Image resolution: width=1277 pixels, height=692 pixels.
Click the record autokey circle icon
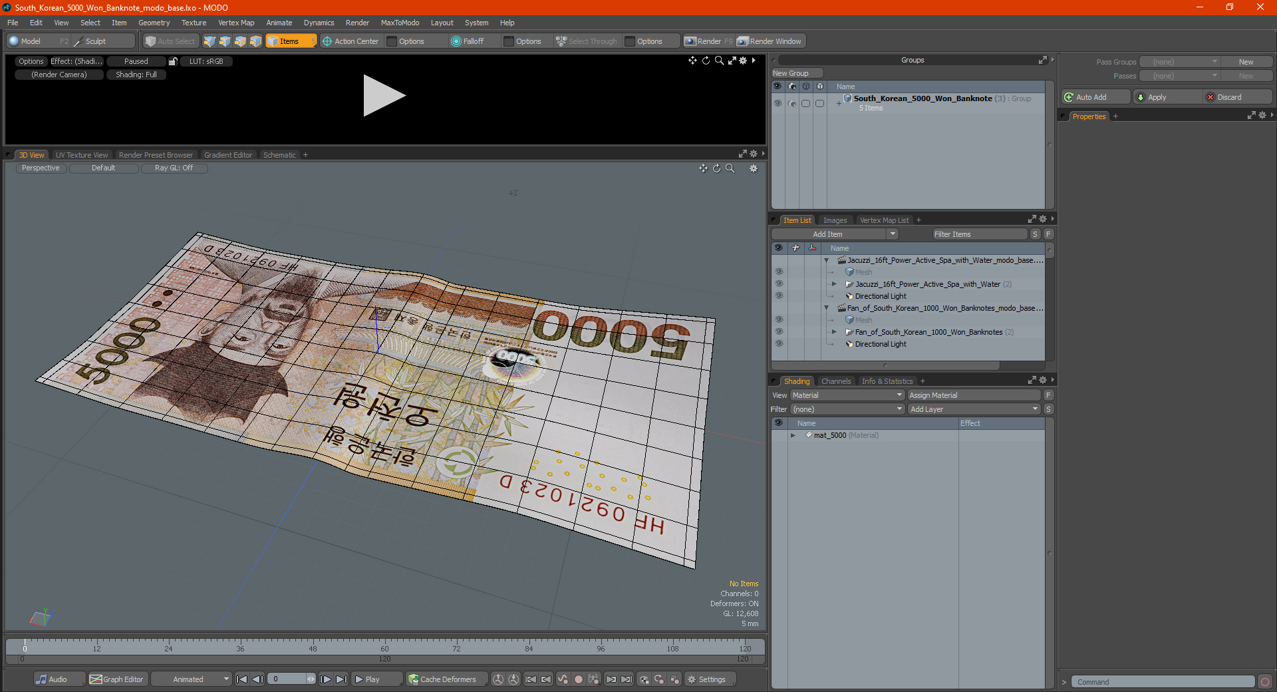click(x=579, y=679)
